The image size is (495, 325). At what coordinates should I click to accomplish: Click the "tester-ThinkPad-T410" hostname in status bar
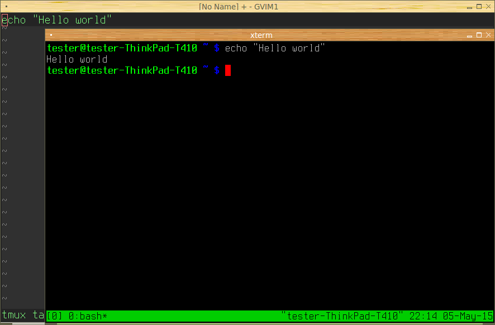342,316
